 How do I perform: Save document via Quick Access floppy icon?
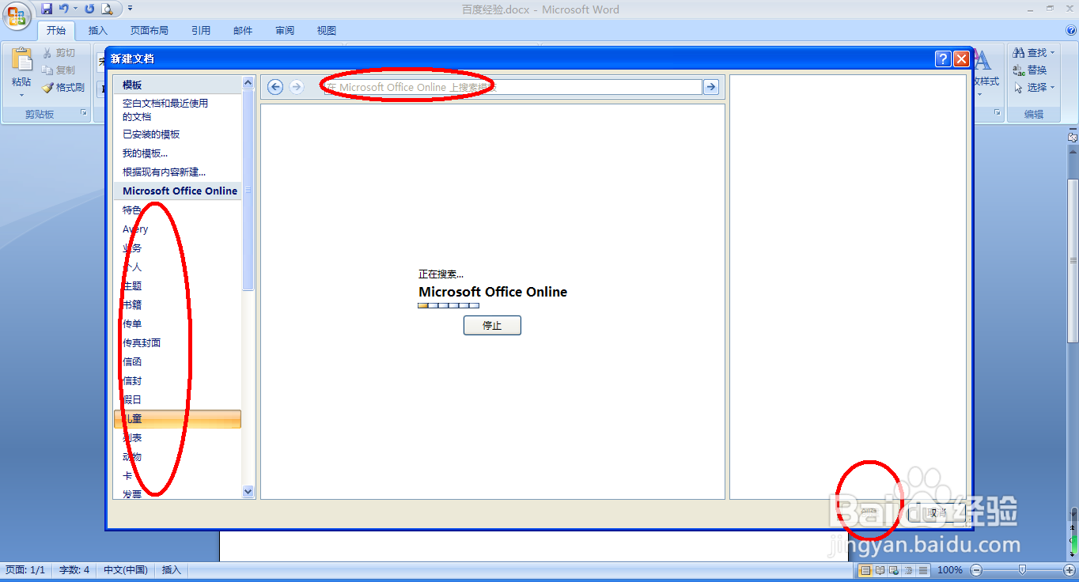click(x=47, y=9)
